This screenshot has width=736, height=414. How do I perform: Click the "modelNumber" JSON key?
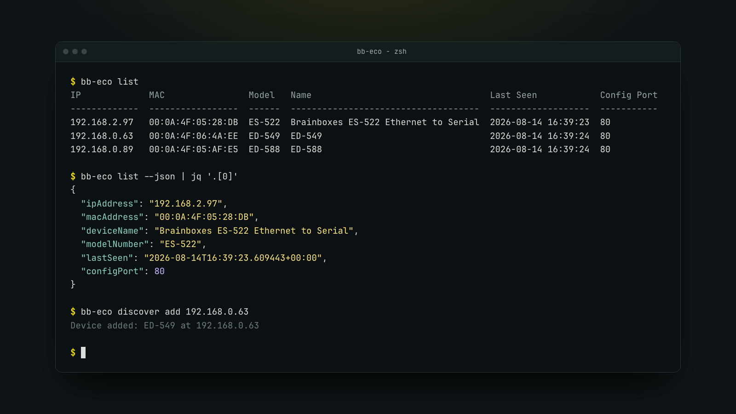click(115, 244)
